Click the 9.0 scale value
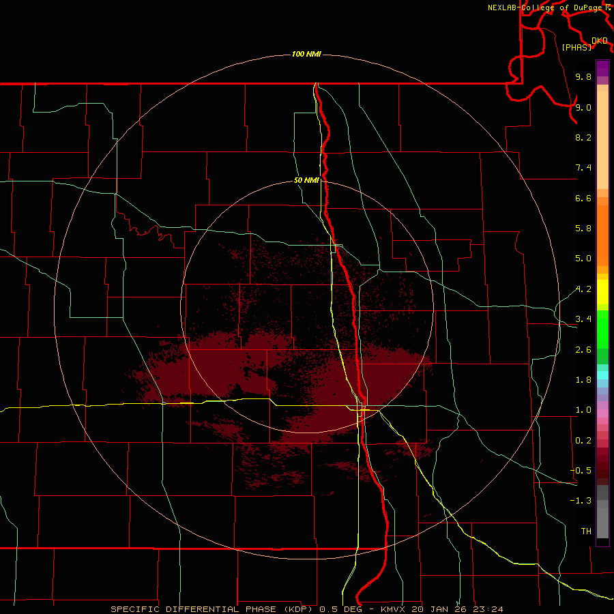This screenshot has height=614, width=614. [583, 107]
